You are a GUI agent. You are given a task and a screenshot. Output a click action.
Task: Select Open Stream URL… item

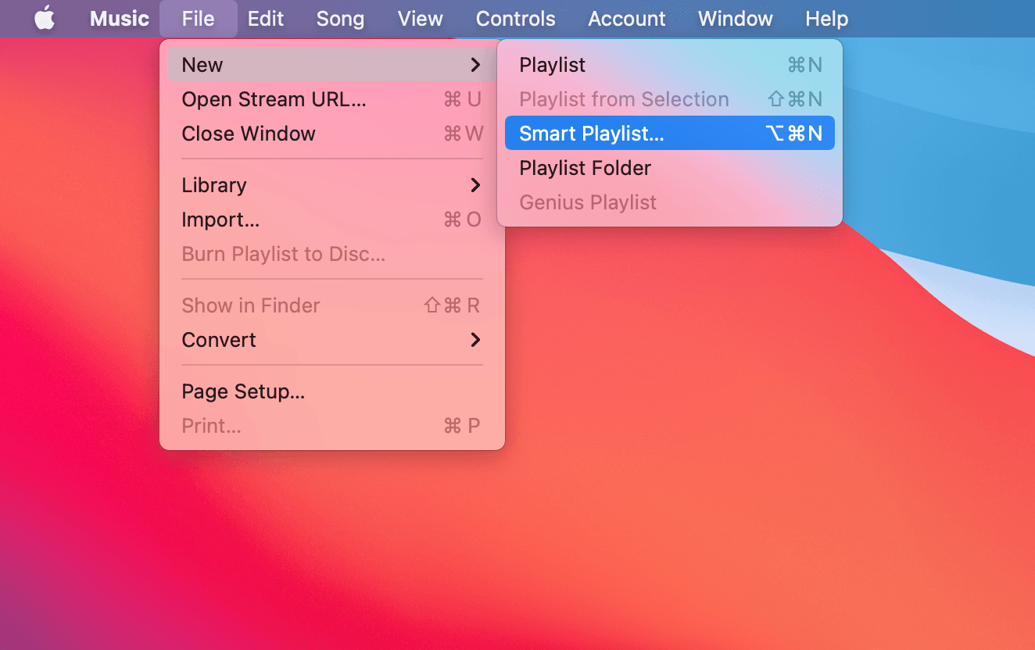[x=332, y=99]
